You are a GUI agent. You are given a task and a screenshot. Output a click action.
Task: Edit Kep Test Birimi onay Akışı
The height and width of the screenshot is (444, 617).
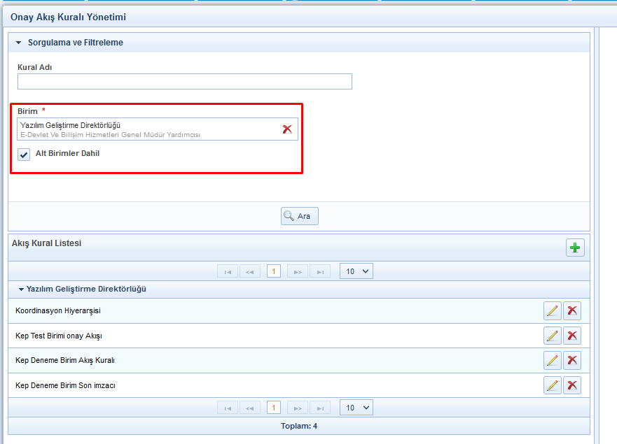point(552,336)
